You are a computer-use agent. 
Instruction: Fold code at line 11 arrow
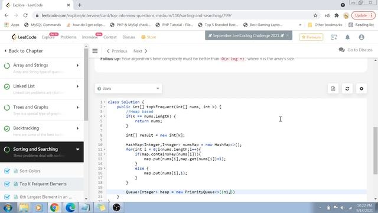(x=105, y=150)
